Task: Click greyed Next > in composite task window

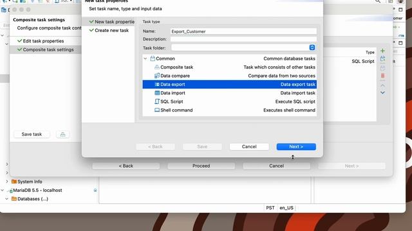Action: (351, 166)
